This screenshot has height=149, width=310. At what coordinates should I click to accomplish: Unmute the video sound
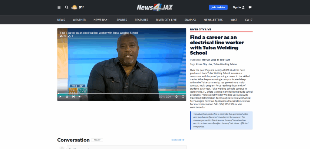(80, 97)
